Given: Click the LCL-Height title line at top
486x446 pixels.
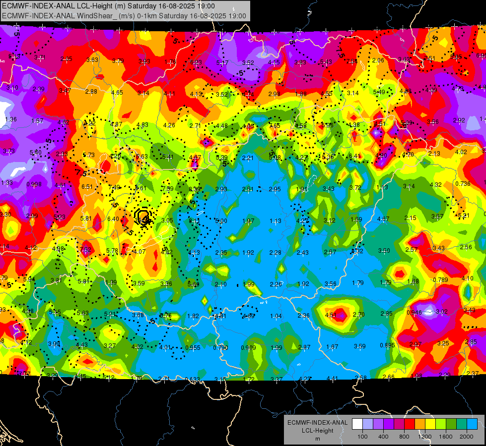Looking at the screenshot, I should tap(108, 6).
